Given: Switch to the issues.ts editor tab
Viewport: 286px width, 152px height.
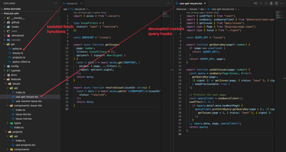Looking at the screenshot, I should pos(72,4).
